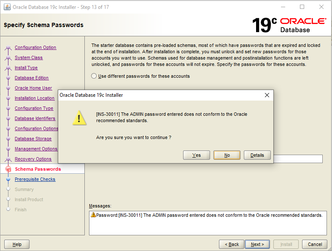Click the red Schema Passwords step marker

(x=8, y=169)
